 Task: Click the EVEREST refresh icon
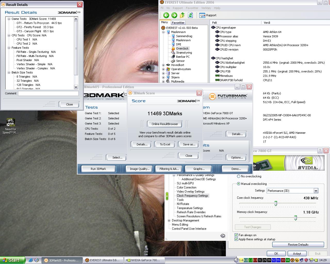click(x=190, y=15)
